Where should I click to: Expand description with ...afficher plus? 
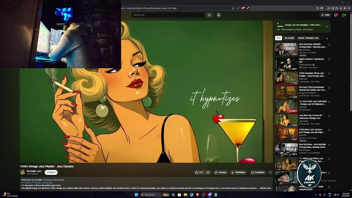coord(265,188)
